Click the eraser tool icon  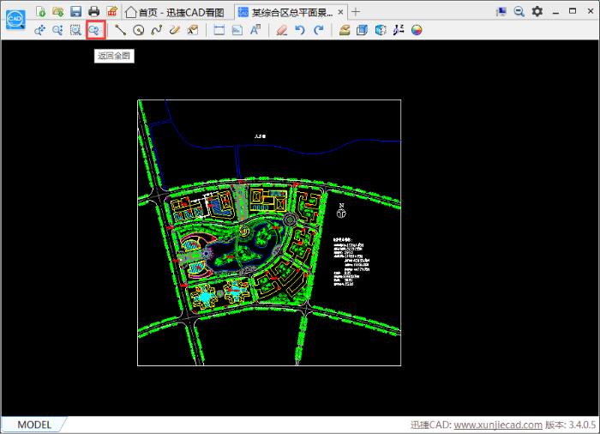pyautogui.click(x=282, y=30)
